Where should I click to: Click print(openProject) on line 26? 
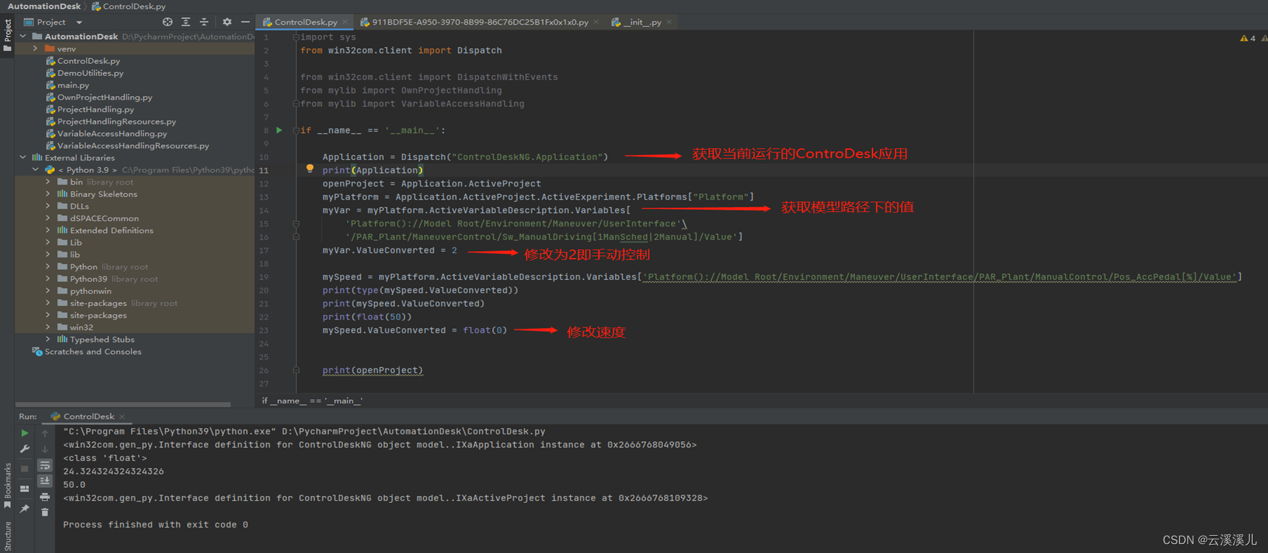tap(373, 370)
